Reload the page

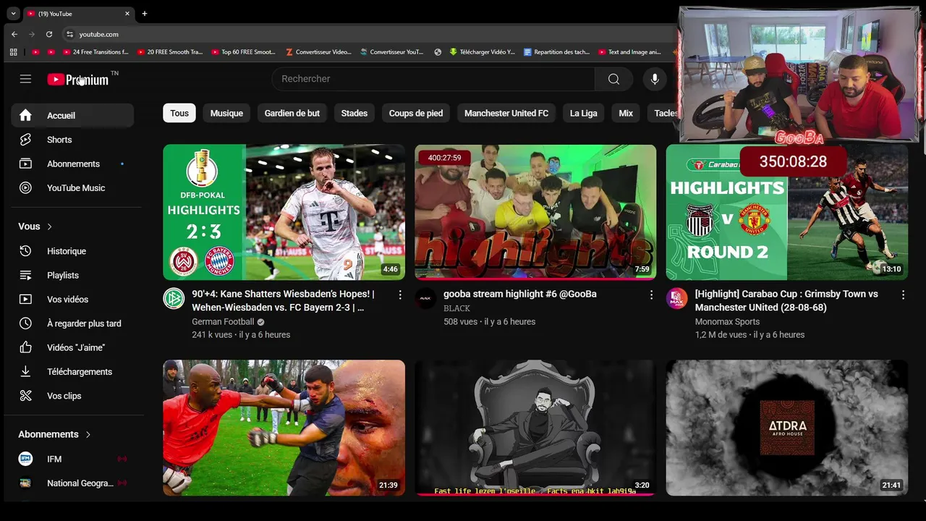[x=49, y=34]
